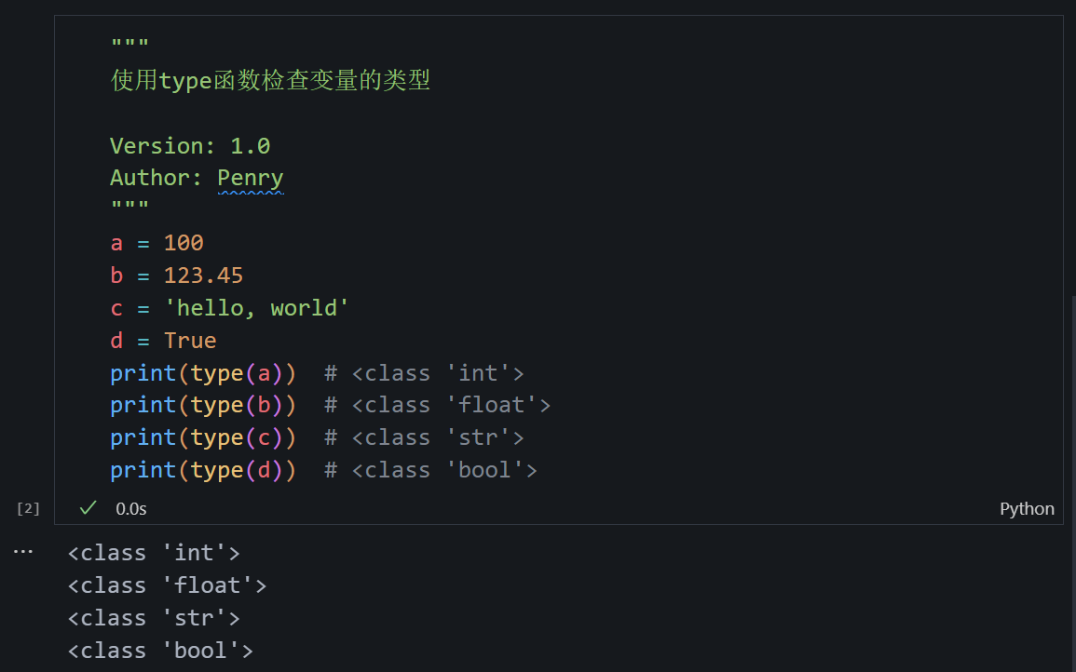The width and height of the screenshot is (1076, 672).
Task: Place cursor on the Version: 1.0 line
Action: (x=190, y=146)
